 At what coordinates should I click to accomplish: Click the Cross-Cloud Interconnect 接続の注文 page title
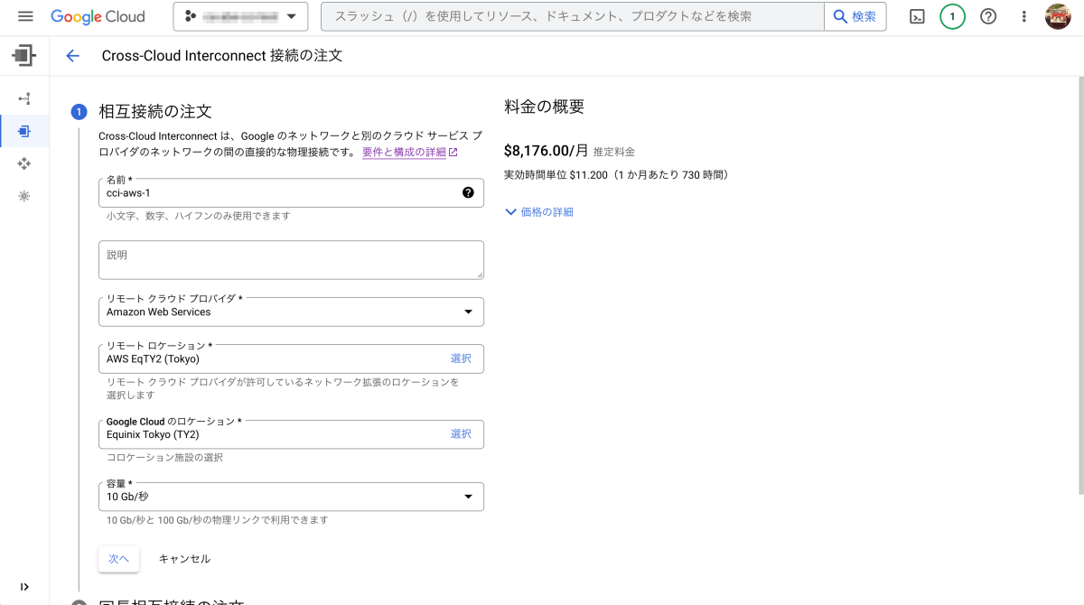click(x=222, y=56)
